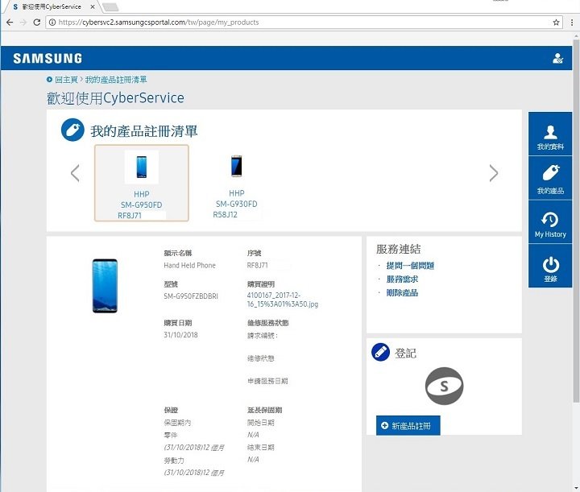The image size is (580, 492).
Task: Bookmark page with the star icon
Action: point(556,23)
